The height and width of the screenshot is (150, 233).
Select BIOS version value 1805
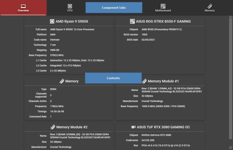point(144,34)
